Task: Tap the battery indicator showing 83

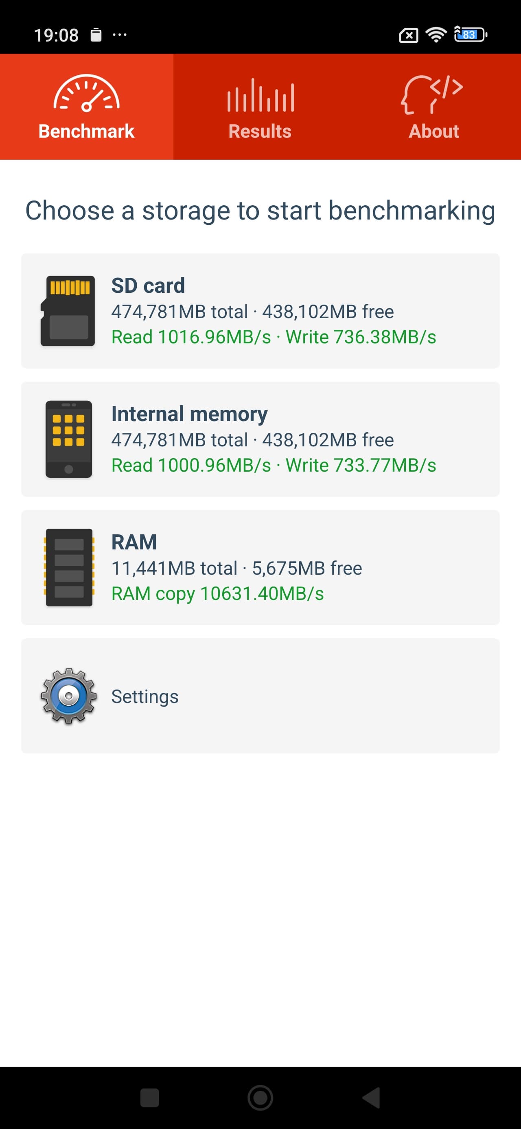Action: pyautogui.click(x=470, y=35)
